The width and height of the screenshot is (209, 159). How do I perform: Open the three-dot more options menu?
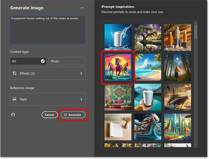pos(82,8)
